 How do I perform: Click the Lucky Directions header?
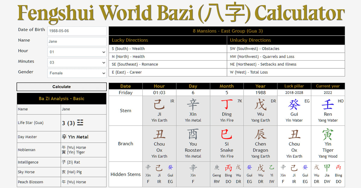[130, 40]
